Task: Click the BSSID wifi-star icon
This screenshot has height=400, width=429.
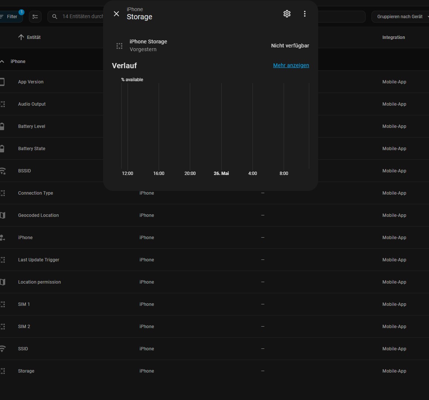Action: tap(3, 171)
